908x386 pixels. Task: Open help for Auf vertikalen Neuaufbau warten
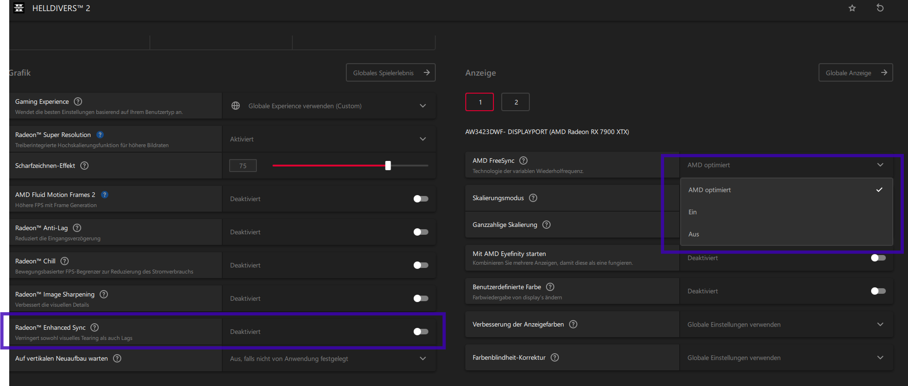coord(117,358)
